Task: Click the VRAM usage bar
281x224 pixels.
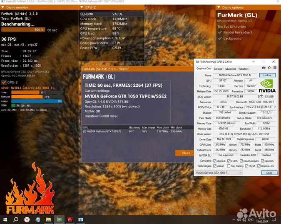Action: point(37,105)
